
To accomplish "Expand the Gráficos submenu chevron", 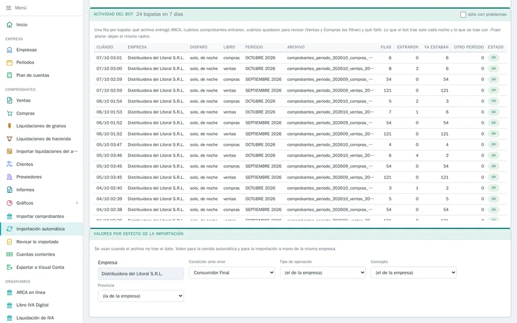I will (x=77, y=203).
